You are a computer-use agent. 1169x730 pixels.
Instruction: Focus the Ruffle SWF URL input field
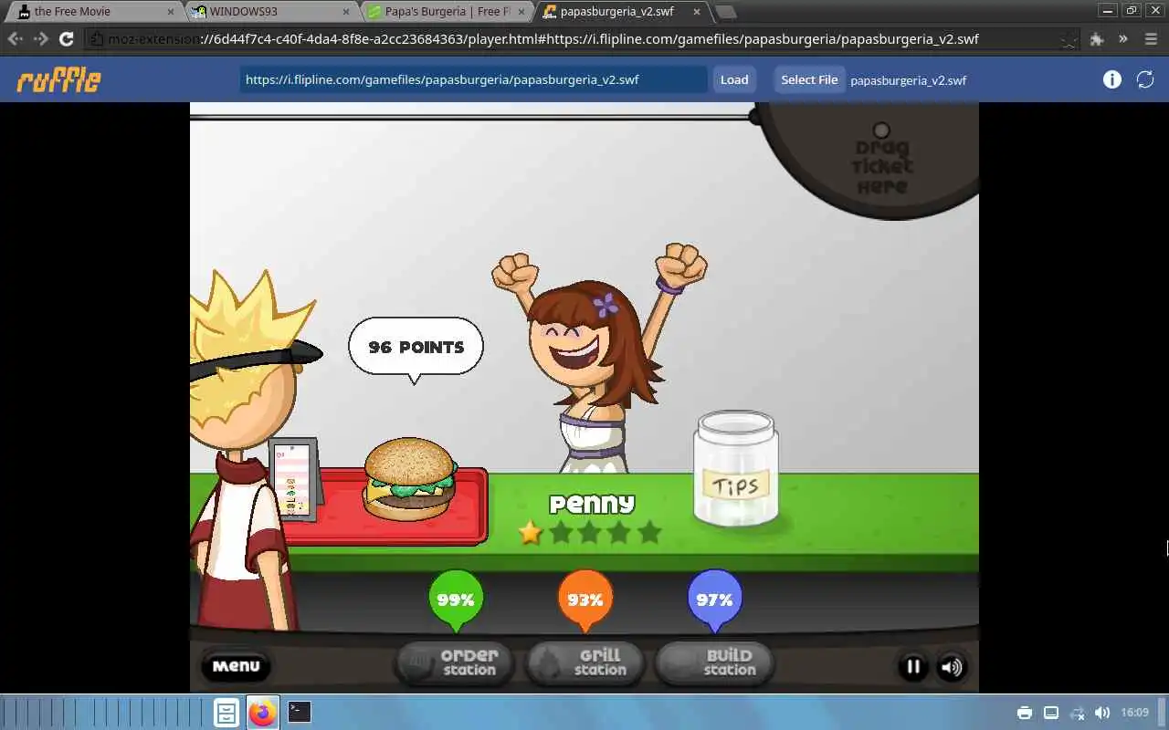coord(473,79)
